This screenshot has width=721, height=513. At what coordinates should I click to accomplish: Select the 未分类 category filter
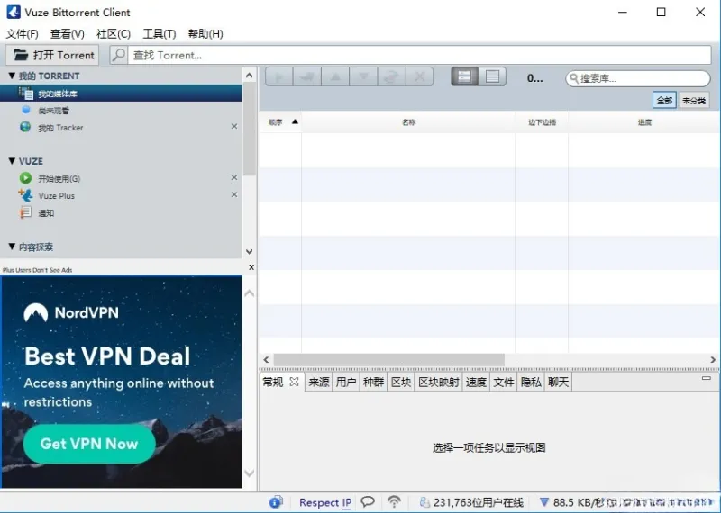[x=693, y=100]
